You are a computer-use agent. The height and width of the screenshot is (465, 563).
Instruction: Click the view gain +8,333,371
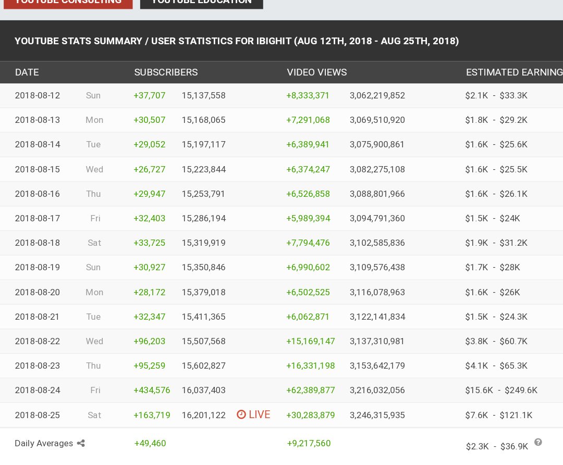(308, 95)
